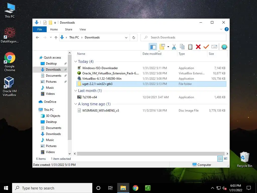This screenshot has height=193, width=257.
Task: Click This PC in address breadcrumb
Action: [x=74, y=37]
